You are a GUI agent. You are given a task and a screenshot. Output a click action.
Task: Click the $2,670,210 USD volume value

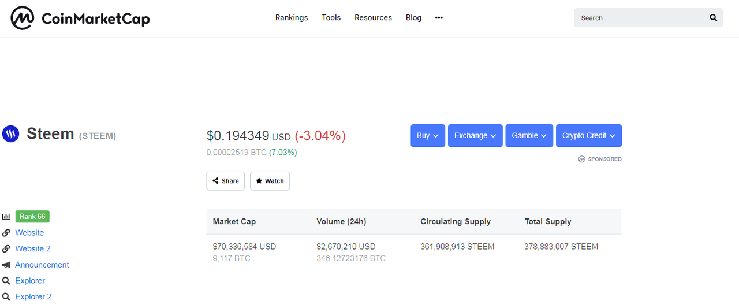click(x=346, y=246)
